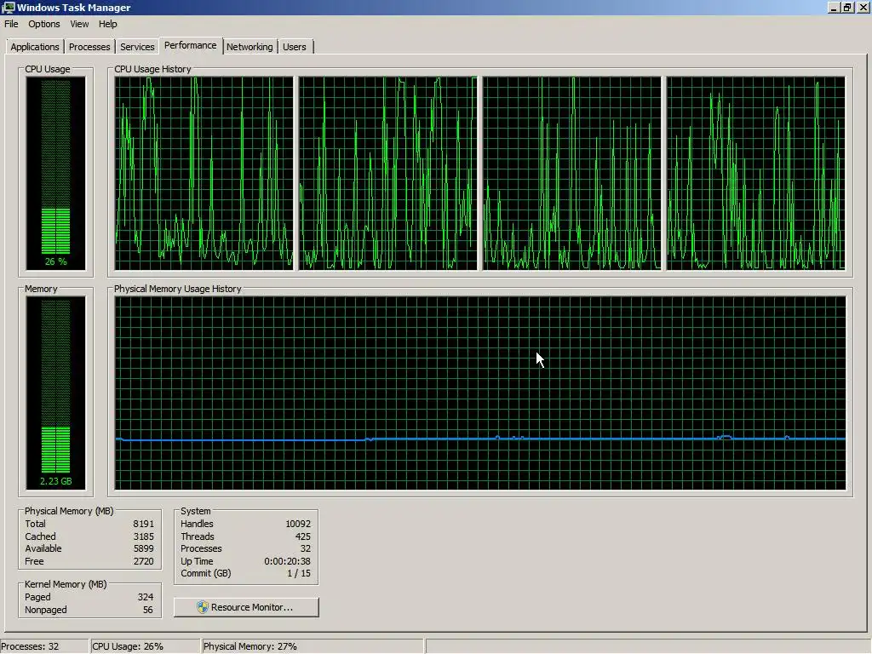Click the second CPU usage history graph

[387, 173]
